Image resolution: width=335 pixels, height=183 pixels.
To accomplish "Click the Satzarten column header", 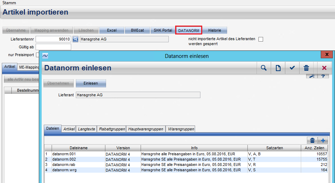I will point(274,148).
